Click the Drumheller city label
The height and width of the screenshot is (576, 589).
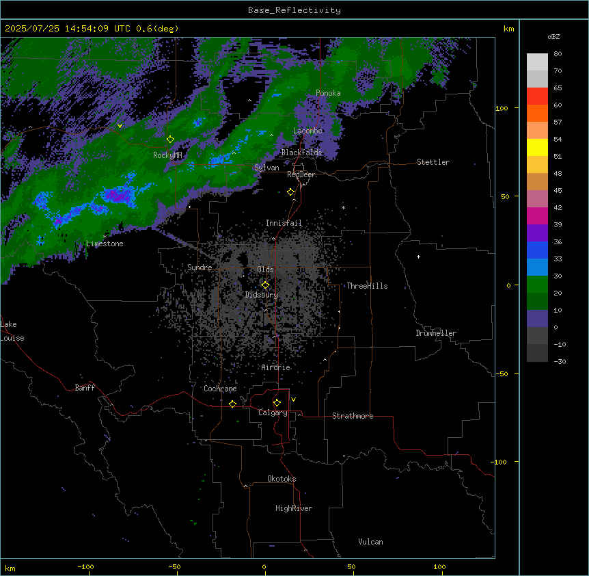(x=436, y=333)
